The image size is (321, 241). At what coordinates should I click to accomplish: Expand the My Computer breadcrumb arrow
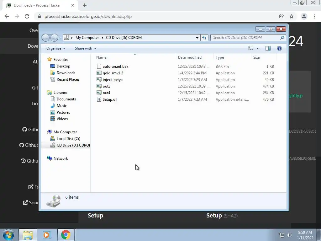(x=103, y=38)
